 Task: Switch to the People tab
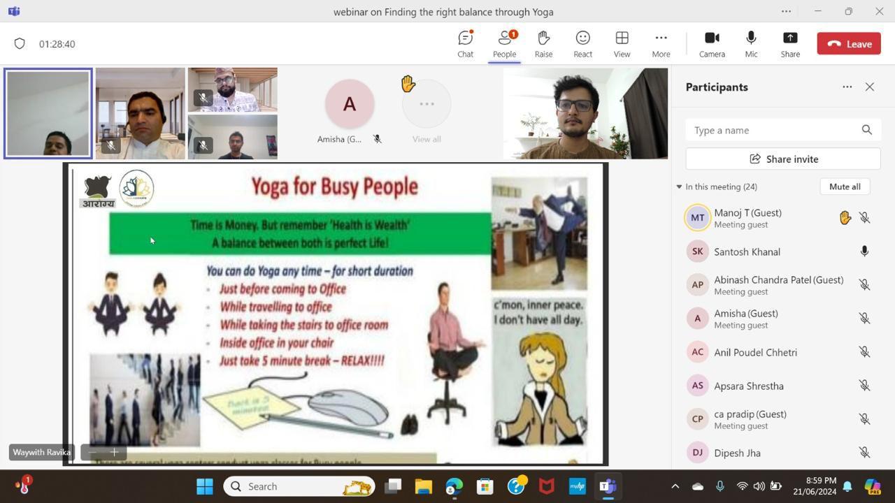[504, 44]
